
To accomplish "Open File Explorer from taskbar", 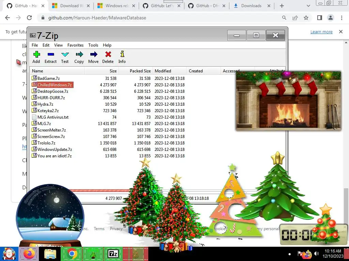I will click(50, 254).
